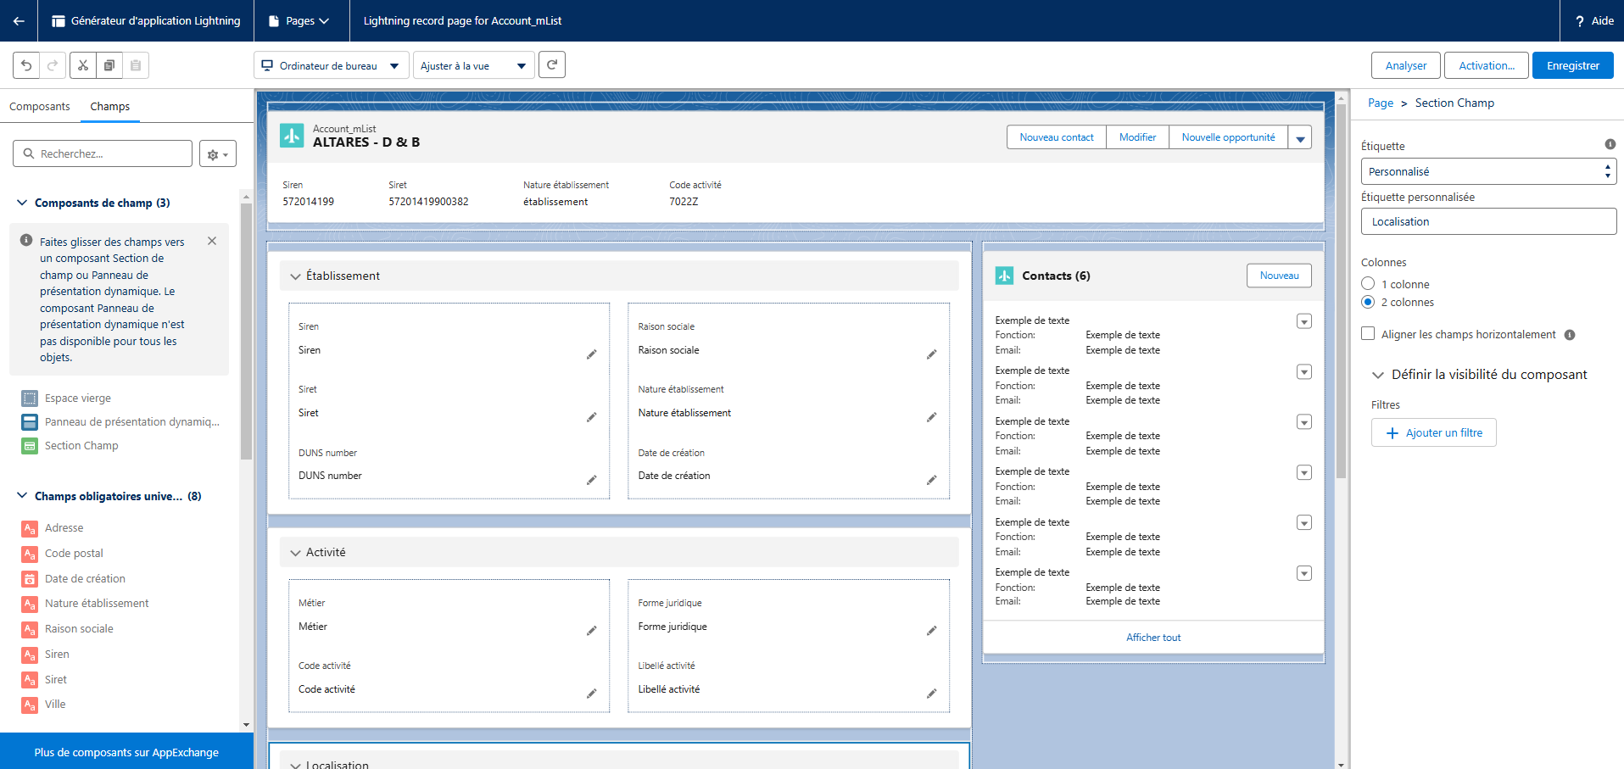The height and width of the screenshot is (769, 1624).
Task: Click the left panel vertical scrollbar
Action: (x=246, y=332)
